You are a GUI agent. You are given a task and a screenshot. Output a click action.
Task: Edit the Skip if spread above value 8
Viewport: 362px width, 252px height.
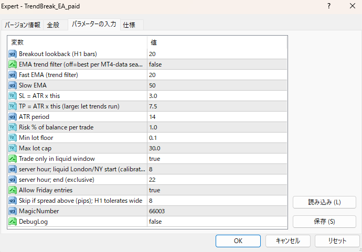pyautogui.click(x=217, y=201)
